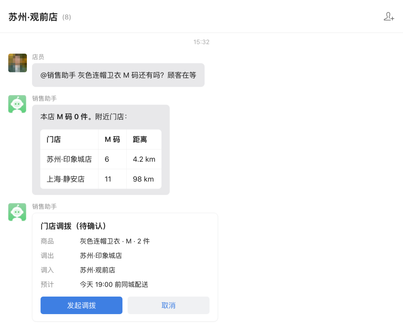Click the stock count 6 cell
403x335 pixels.
(113, 159)
